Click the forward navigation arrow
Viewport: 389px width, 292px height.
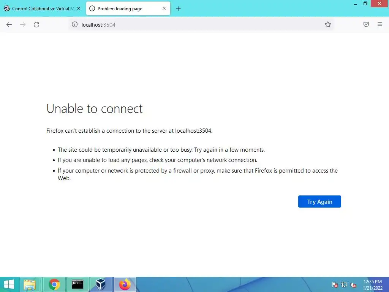coord(23,25)
